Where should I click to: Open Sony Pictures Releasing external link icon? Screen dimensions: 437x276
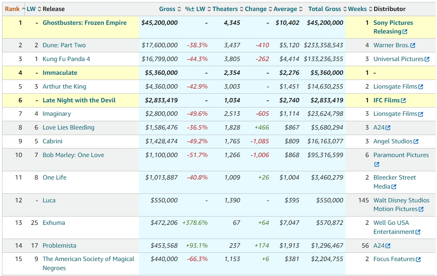click(405, 31)
